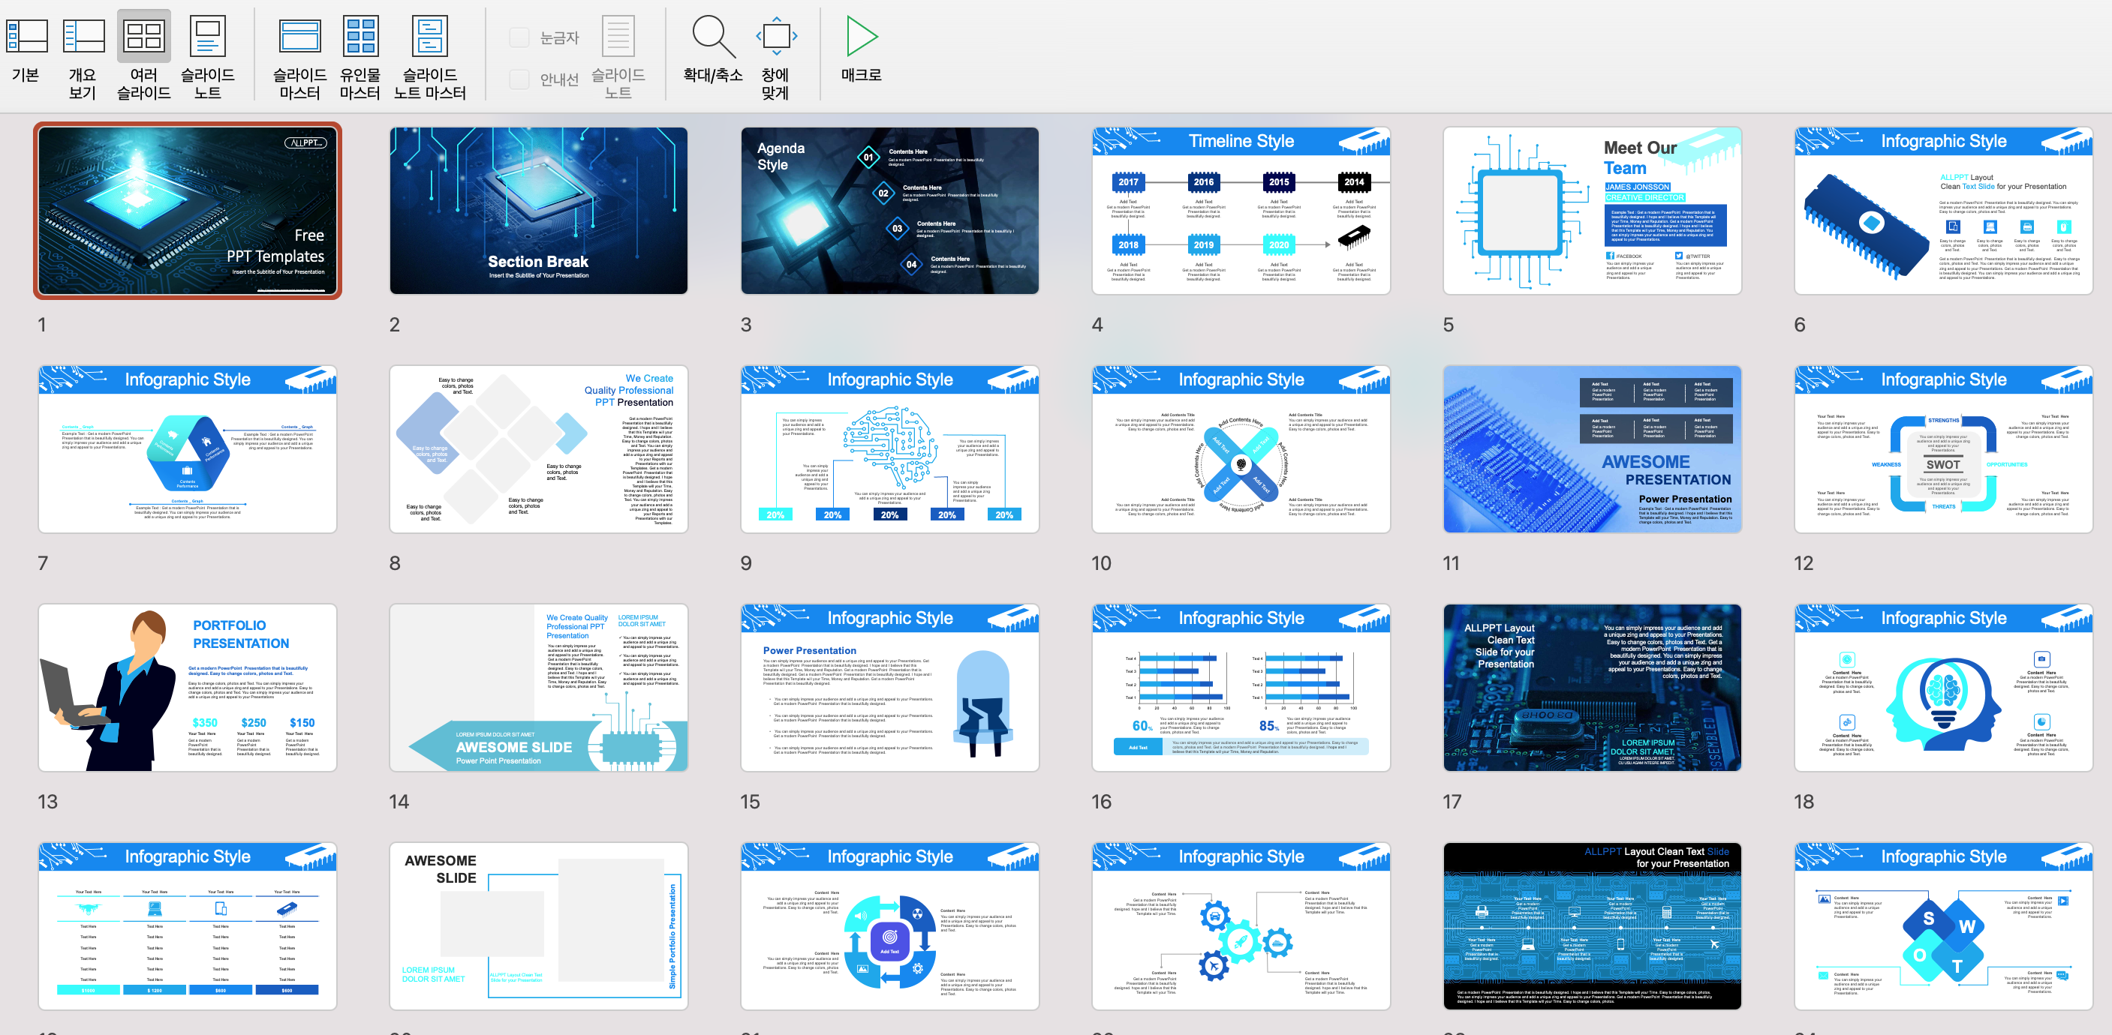Toggle the Ruler (눈금자) checkbox
Image resolution: width=2112 pixels, height=1035 pixels.
click(519, 37)
